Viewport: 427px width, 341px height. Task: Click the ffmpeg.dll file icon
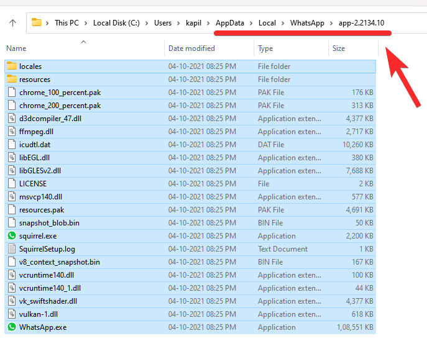point(11,132)
